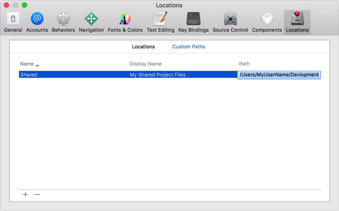Open the Navigation preferences pane

coord(91,22)
